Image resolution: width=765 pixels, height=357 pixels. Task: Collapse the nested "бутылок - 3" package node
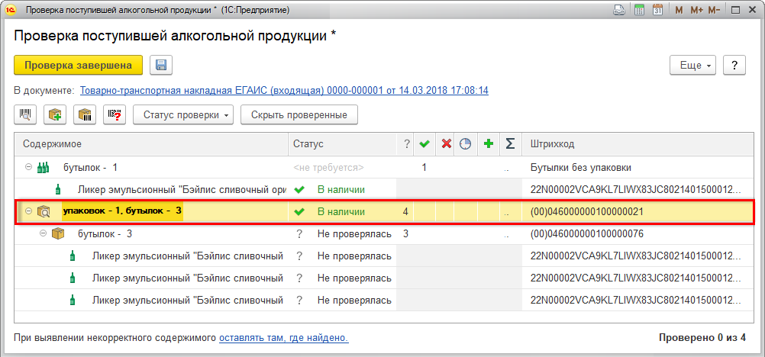[42, 234]
